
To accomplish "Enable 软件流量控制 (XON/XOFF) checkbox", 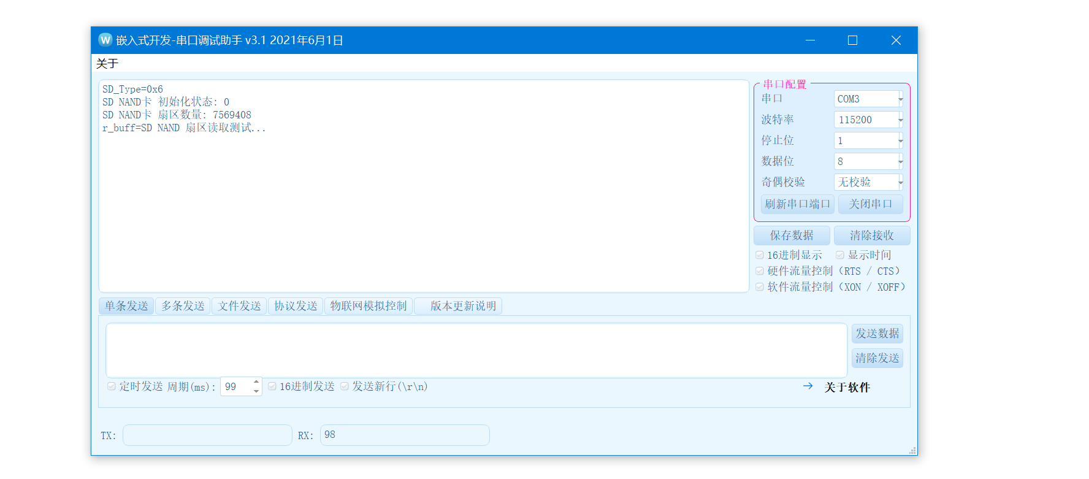I will [x=760, y=287].
